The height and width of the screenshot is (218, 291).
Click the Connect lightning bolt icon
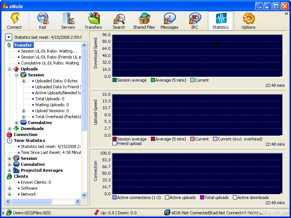tap(14, 19)
